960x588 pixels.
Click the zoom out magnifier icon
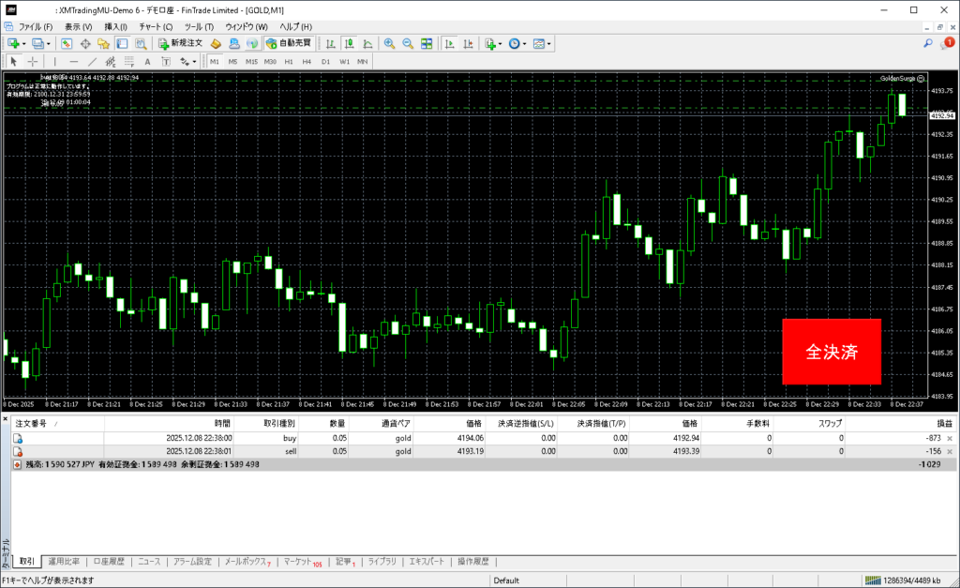click(x=407, y=43)
